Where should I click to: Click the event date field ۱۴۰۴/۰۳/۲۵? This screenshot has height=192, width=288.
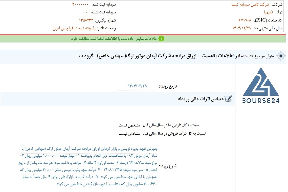[137, 86]
